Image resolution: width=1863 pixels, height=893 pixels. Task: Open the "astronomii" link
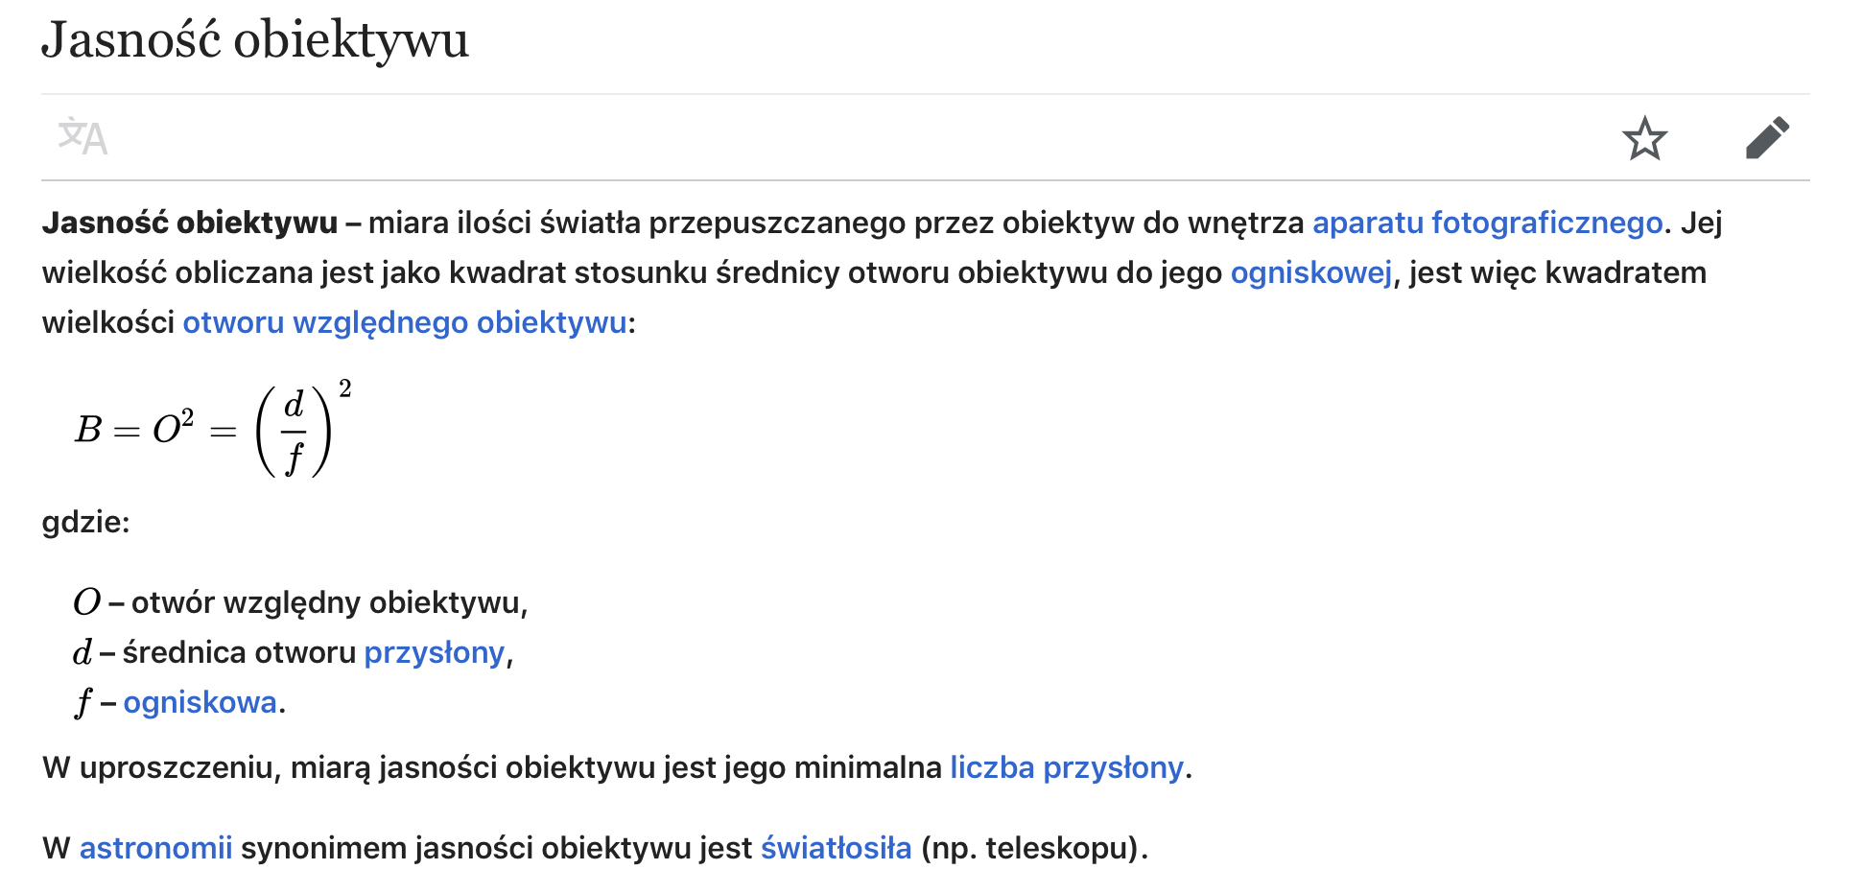[155, 848]
